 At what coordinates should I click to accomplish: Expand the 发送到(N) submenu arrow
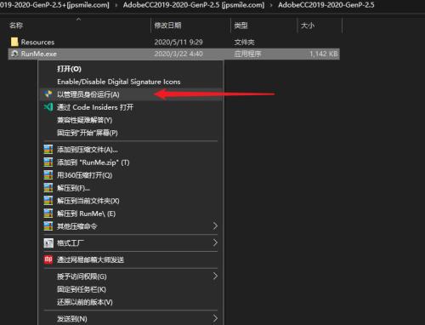215,318
